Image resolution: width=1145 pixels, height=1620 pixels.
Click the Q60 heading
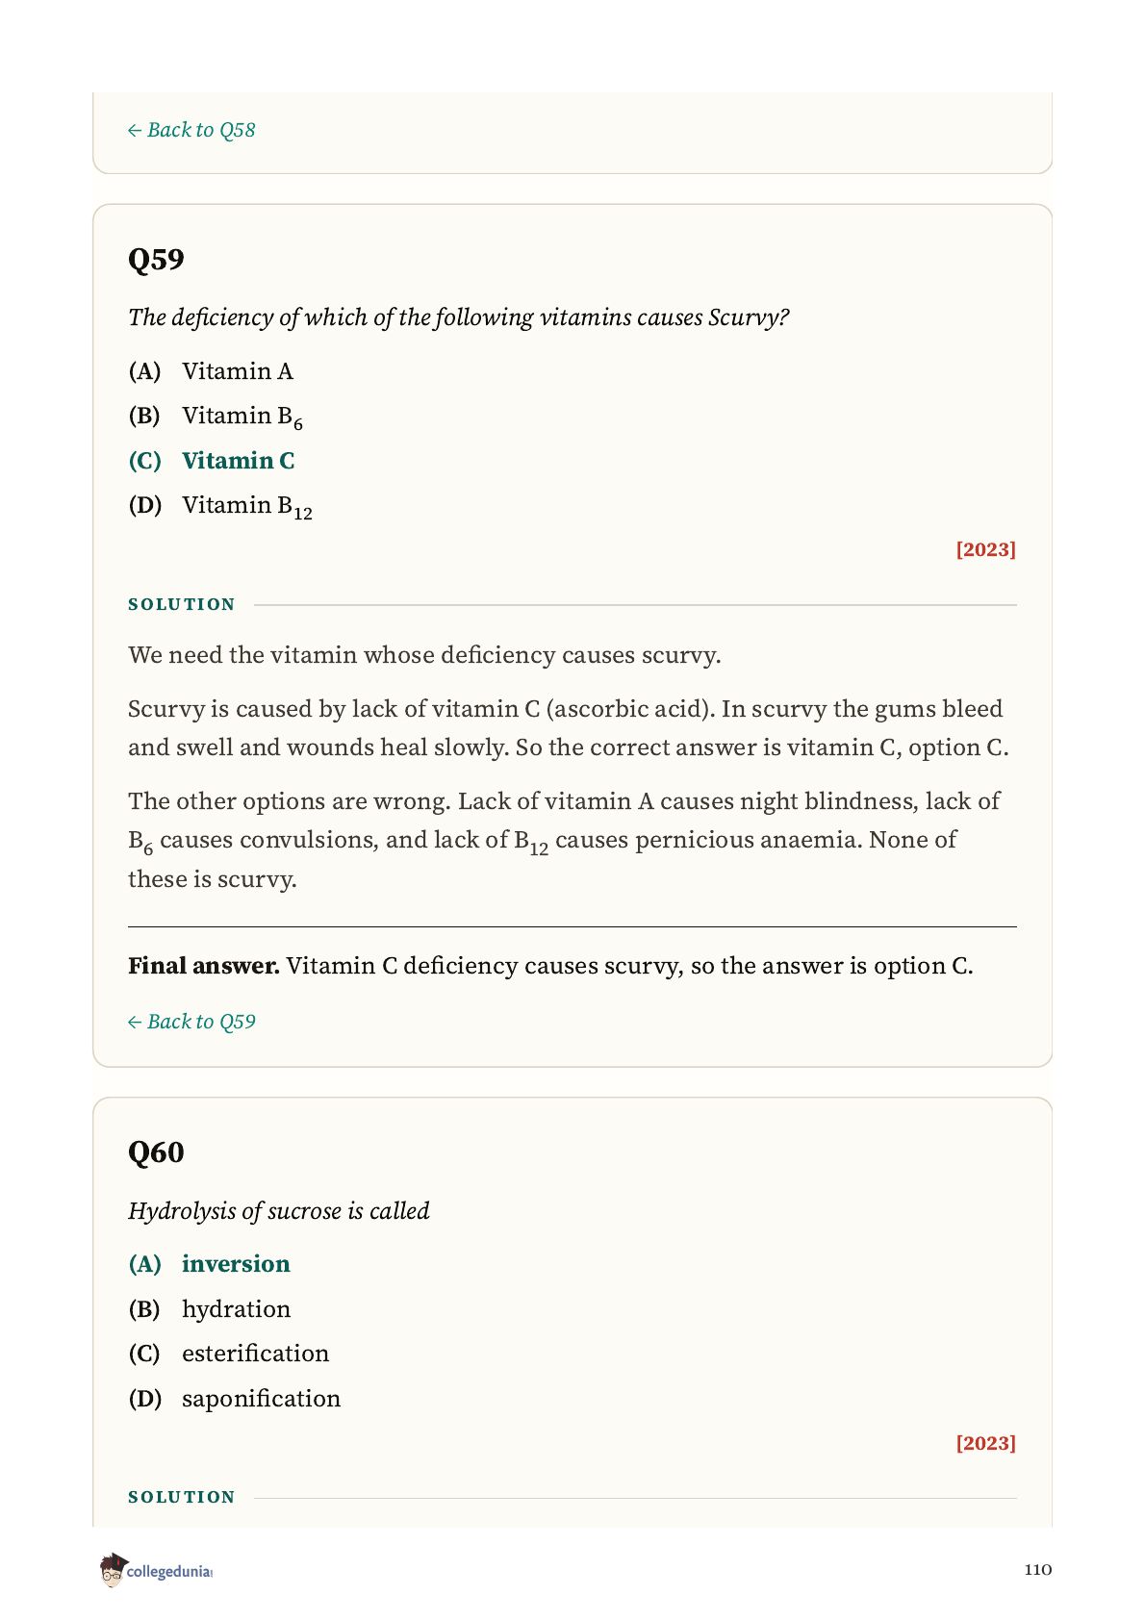[156, 1152]
